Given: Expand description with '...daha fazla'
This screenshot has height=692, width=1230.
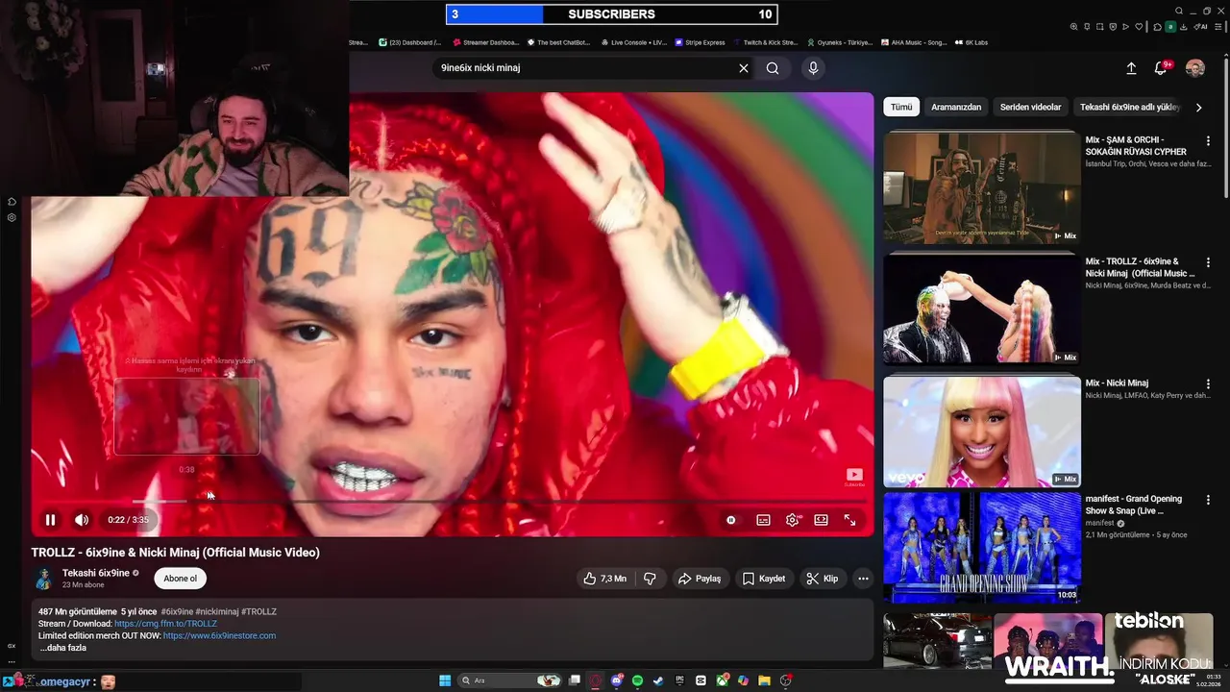Looking at the screenshot, I should pos(62,648).
